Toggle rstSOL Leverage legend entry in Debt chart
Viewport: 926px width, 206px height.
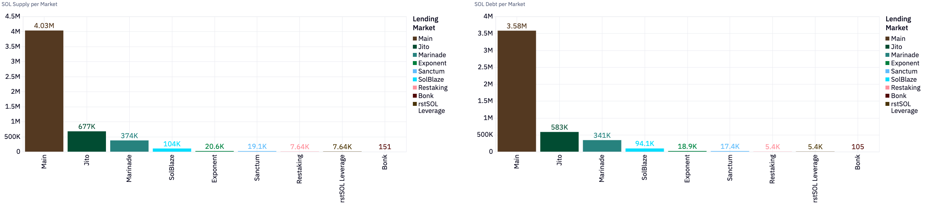point(904,107)
